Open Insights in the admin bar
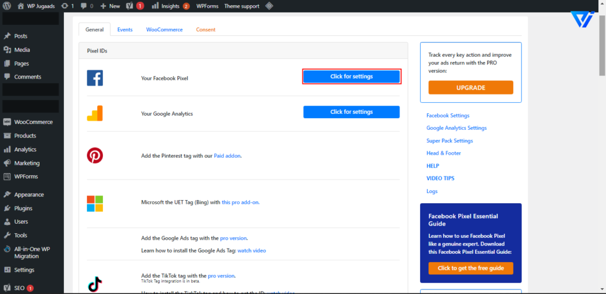 [x=170, y=6]
